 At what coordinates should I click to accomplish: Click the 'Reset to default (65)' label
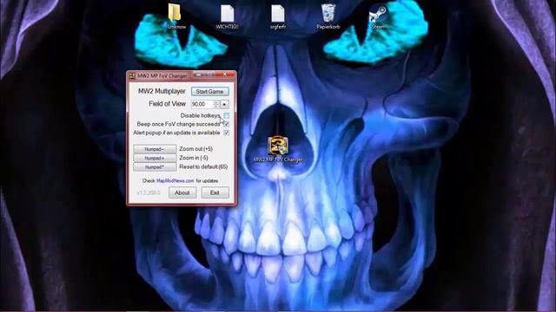[x=203, y=166]
